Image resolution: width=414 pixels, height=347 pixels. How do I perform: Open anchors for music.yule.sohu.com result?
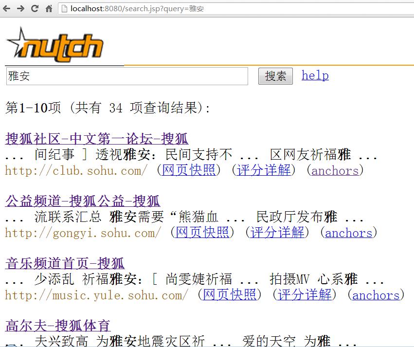click(376, 295)
